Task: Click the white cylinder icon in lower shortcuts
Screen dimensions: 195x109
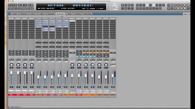Action: pyautogui.click(x=185, y=8)
